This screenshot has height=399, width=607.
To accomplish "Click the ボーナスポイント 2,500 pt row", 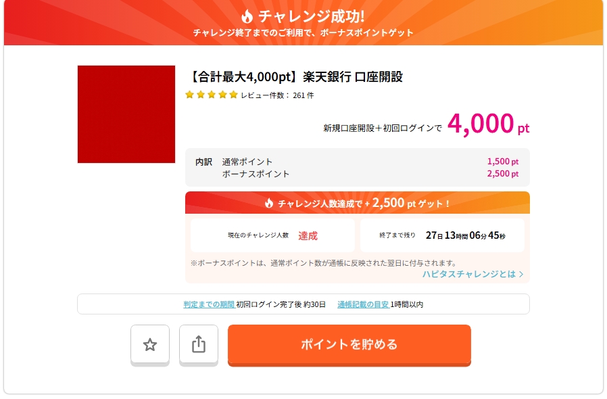I will pos(357,174).
